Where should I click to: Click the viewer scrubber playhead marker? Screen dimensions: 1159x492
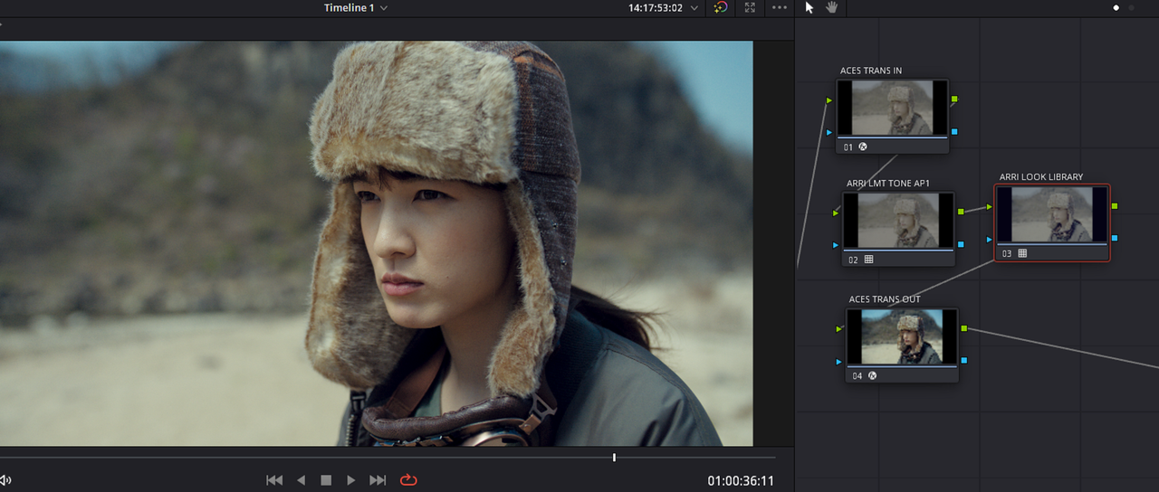[614, 458]
